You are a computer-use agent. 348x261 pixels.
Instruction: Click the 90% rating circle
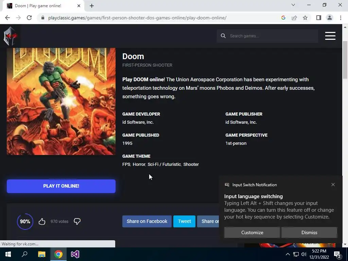point(25,221)
